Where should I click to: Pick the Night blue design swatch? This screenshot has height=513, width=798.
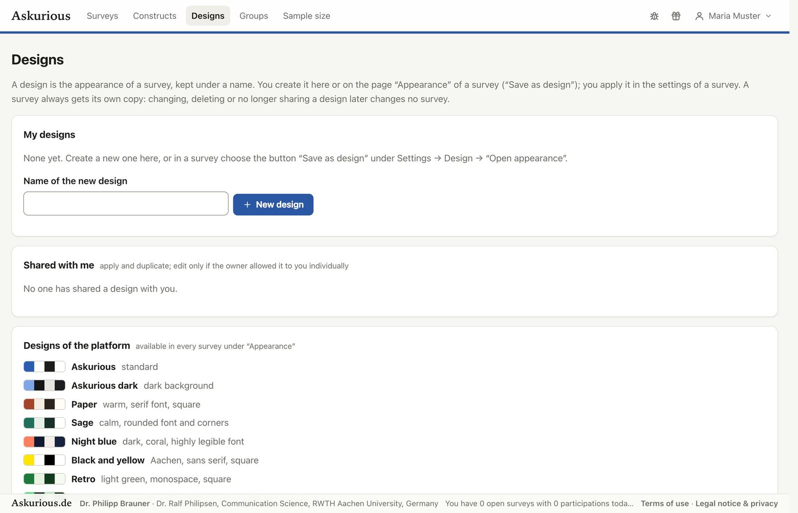click(44, 442)
